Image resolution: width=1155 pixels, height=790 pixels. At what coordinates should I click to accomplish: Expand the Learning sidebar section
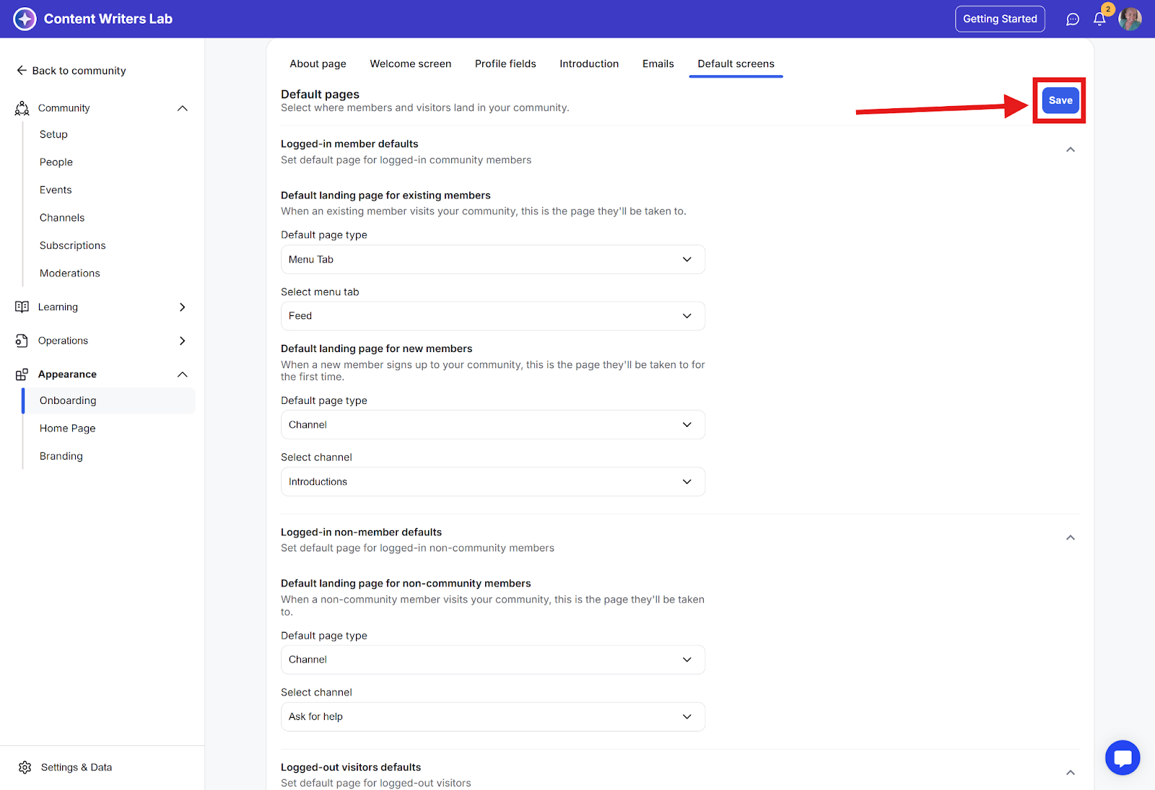[183, 307]
